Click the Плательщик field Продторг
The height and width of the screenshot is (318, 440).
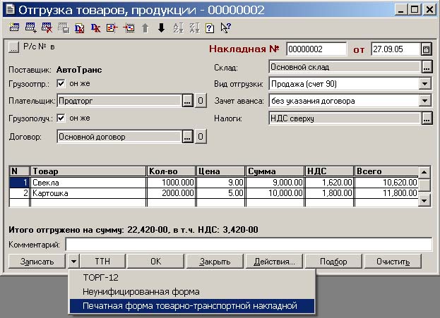point(119,101)
